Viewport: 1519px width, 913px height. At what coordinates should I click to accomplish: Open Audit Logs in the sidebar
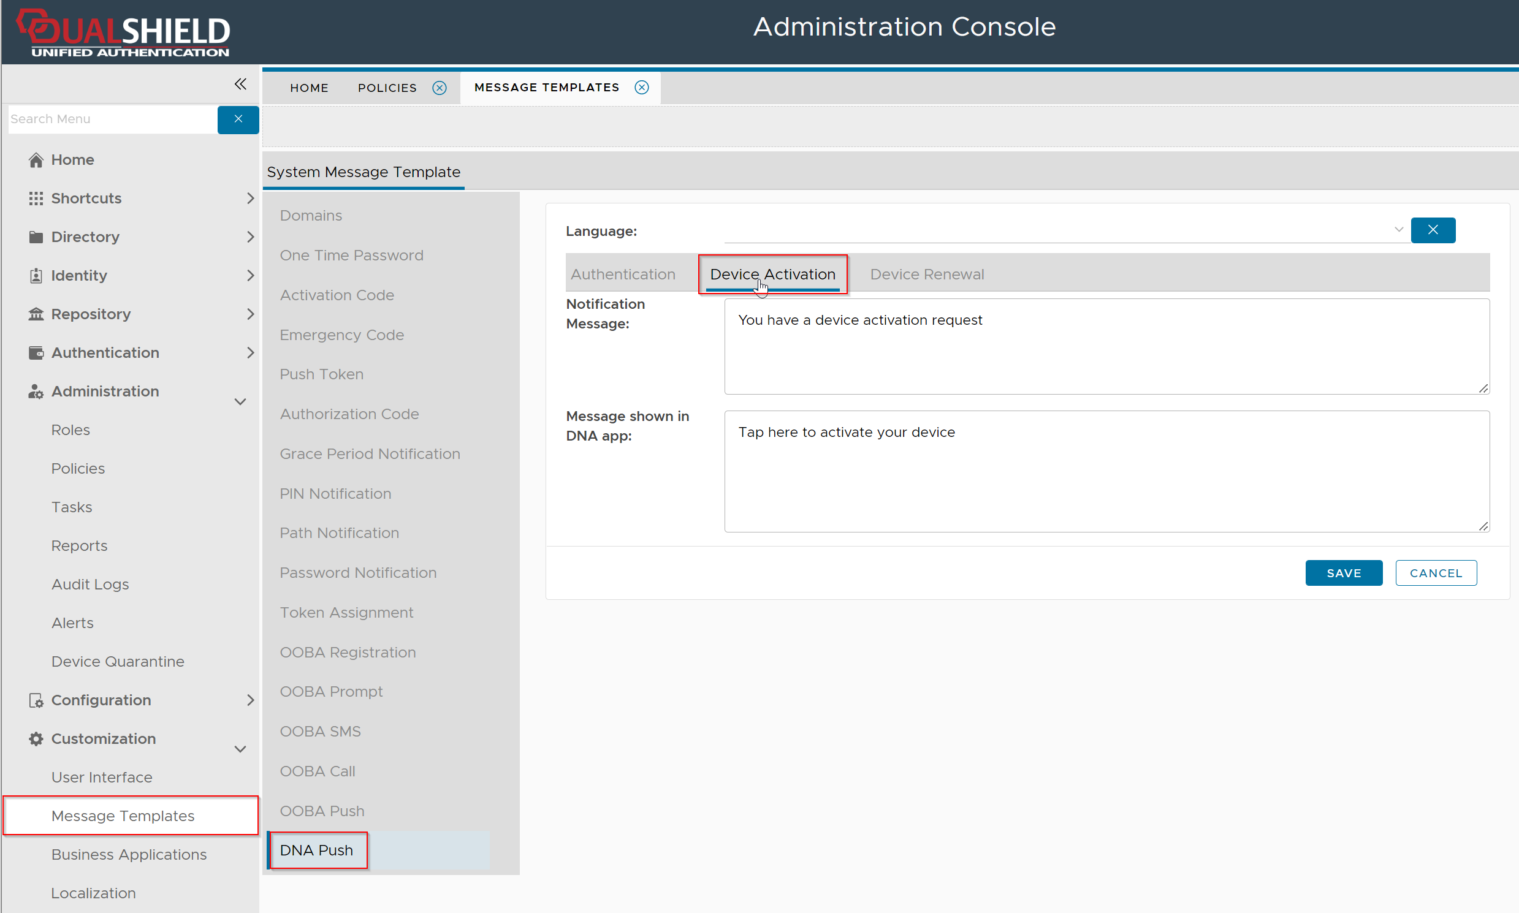pyautogui.click(x=90, y=585)
